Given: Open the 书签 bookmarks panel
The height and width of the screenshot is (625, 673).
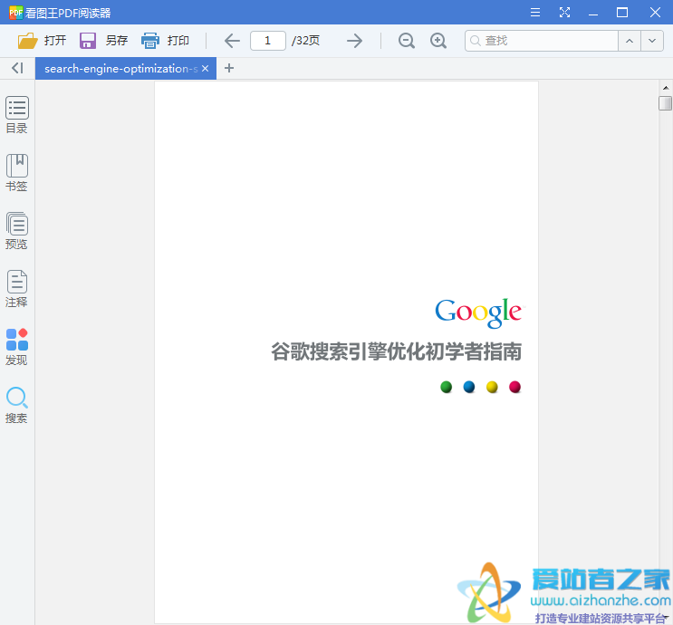Looking at the screenshot, I should tap(16, 173).
